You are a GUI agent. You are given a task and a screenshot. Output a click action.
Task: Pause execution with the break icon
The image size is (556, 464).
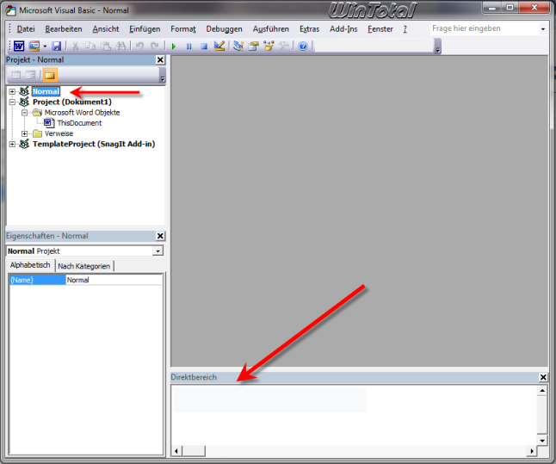click(189, 46)
